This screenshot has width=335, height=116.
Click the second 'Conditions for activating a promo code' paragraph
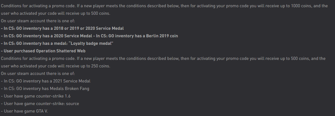coord(163,62)
